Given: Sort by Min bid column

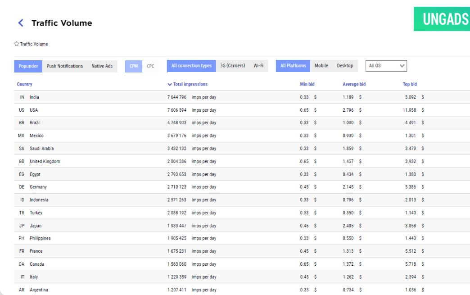Looking at the screenshot, I should point(307,84).
